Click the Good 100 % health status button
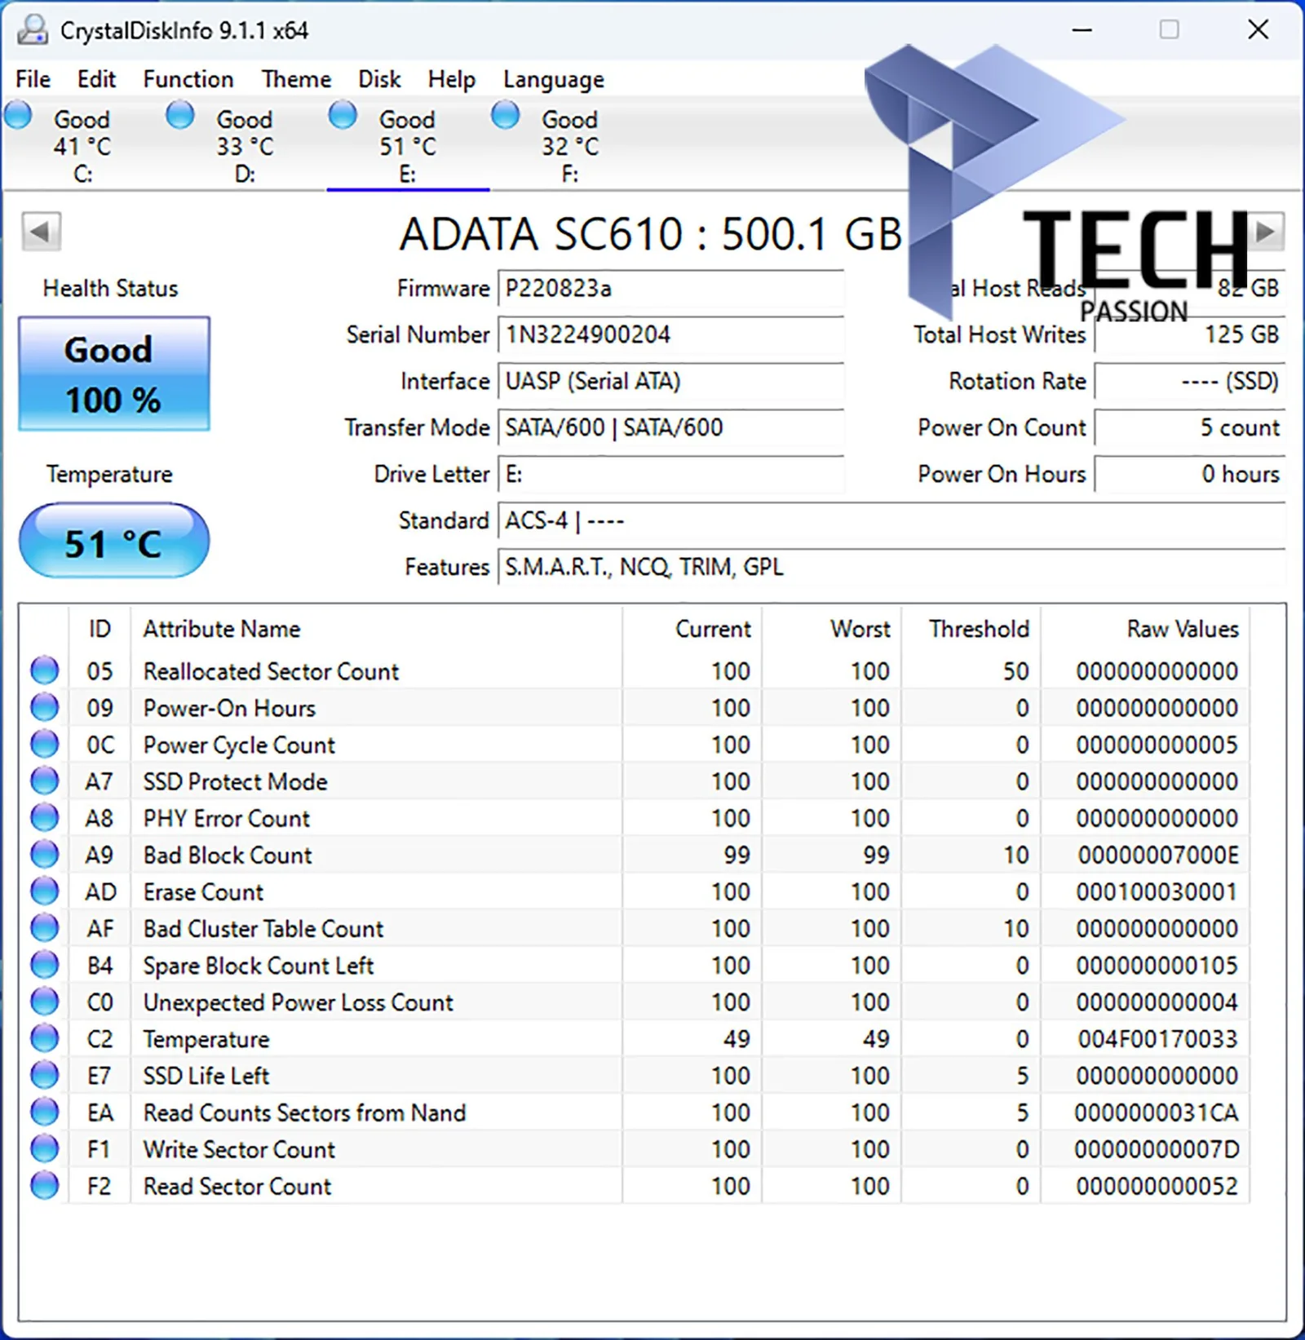Image resolution: width=1305 pixels, height=1340 pixels. pos(114,374)
